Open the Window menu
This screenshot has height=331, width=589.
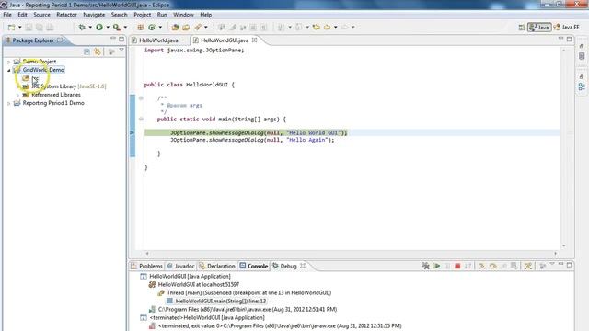tap(183, 15)
